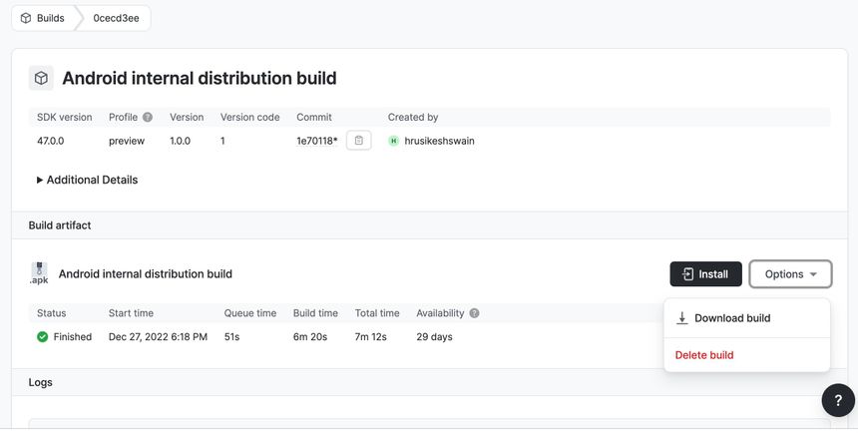858x433 pixels.
Task: Open the help button in bottom corner
Action: click(837, 400)
